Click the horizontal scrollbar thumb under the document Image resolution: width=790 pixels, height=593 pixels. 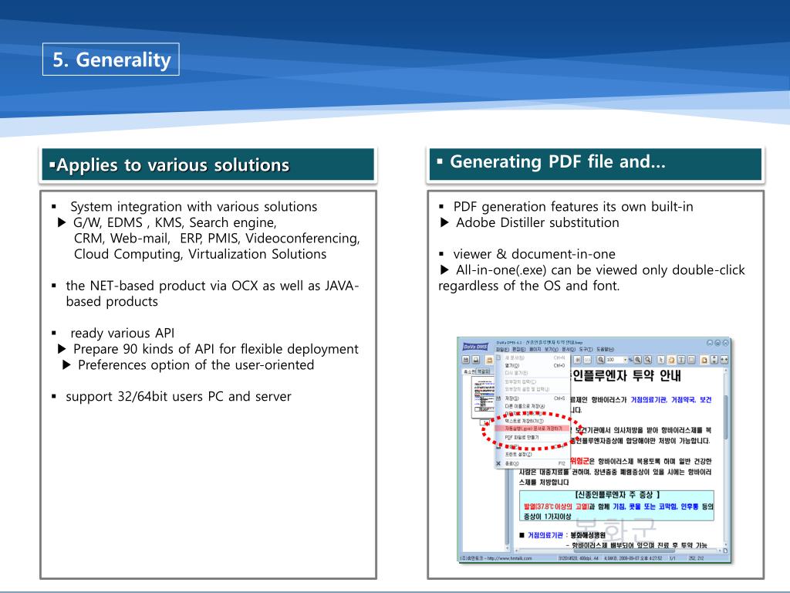click(625, 551)
